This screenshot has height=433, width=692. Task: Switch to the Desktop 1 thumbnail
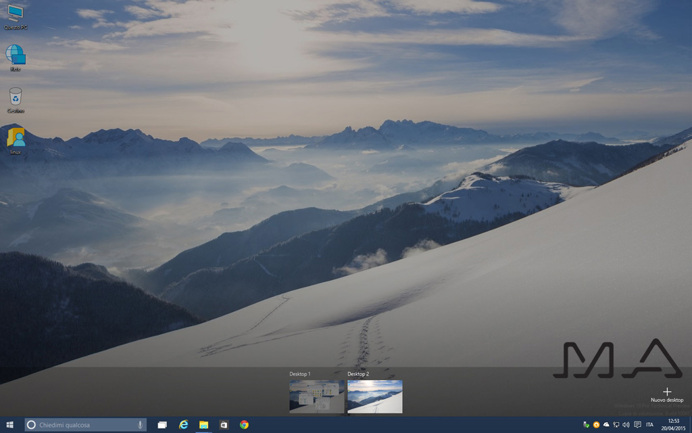click(316, 396)
